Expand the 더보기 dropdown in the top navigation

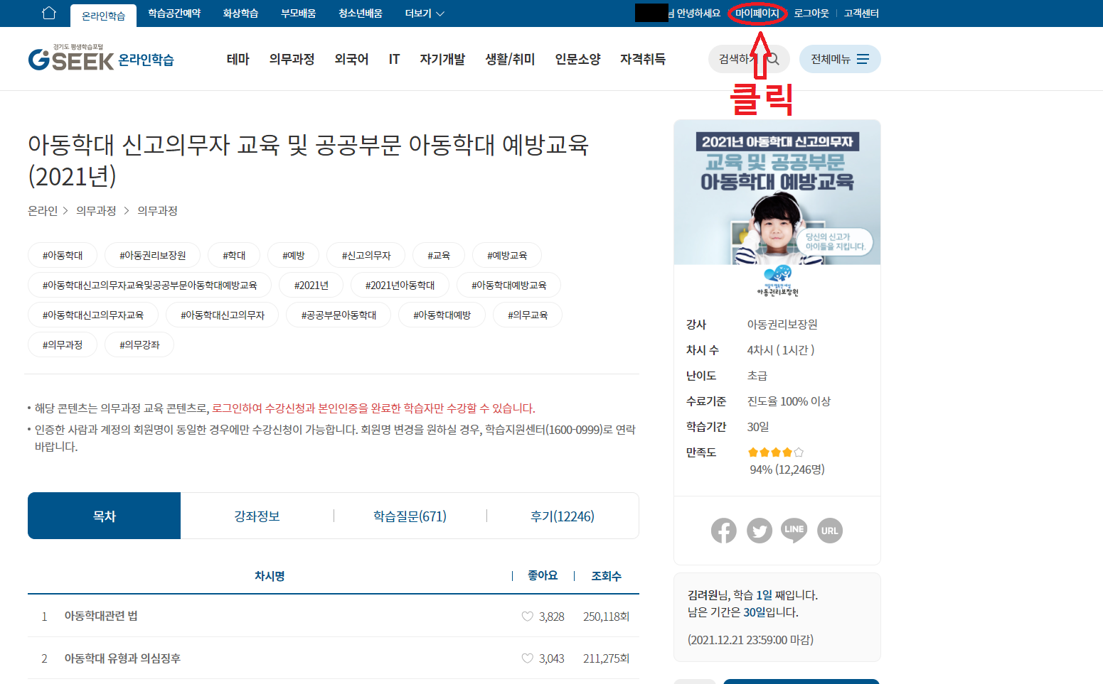(424, 13)
